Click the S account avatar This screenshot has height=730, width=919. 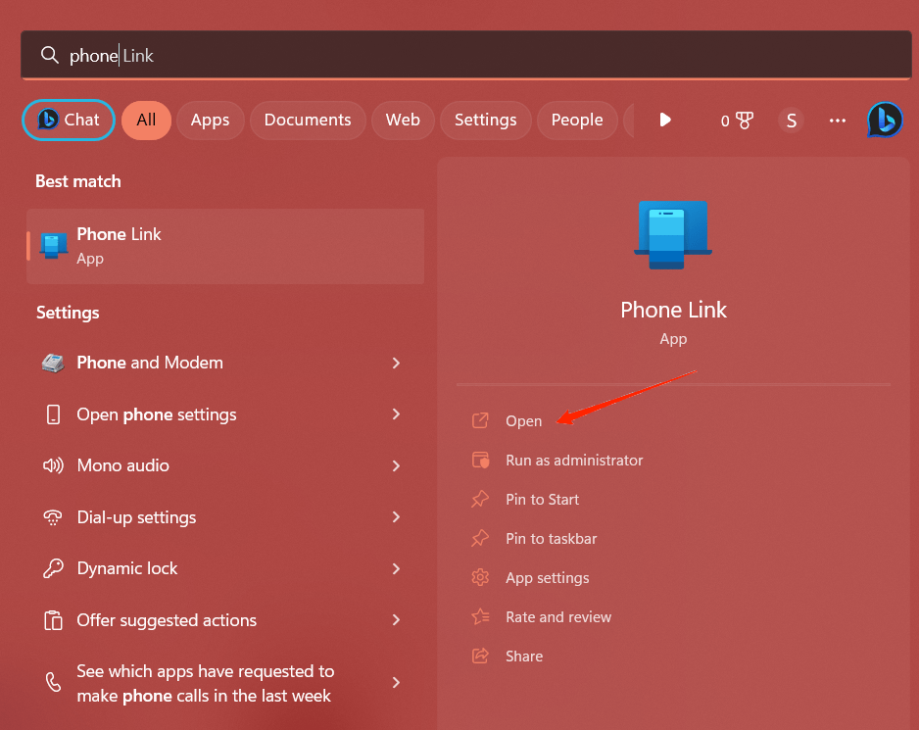791,121
